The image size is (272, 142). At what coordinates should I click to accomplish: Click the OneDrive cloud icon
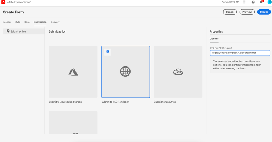pos(178,72)
